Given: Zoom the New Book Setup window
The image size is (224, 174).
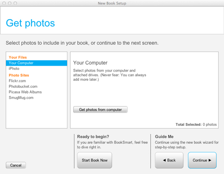Looking at the screenshot, I should tap(15, 3).
